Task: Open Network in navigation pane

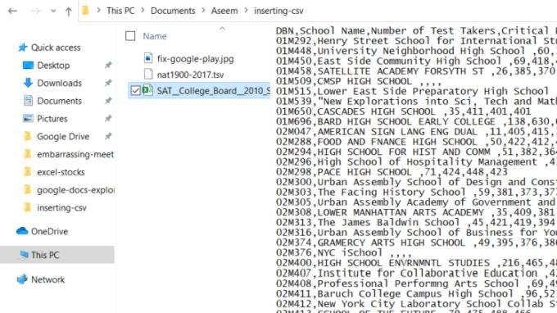Action: pos(48,279)
